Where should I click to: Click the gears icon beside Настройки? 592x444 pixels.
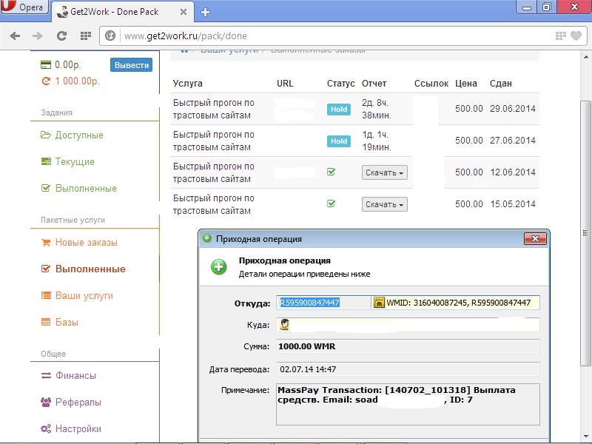(46, 429)
